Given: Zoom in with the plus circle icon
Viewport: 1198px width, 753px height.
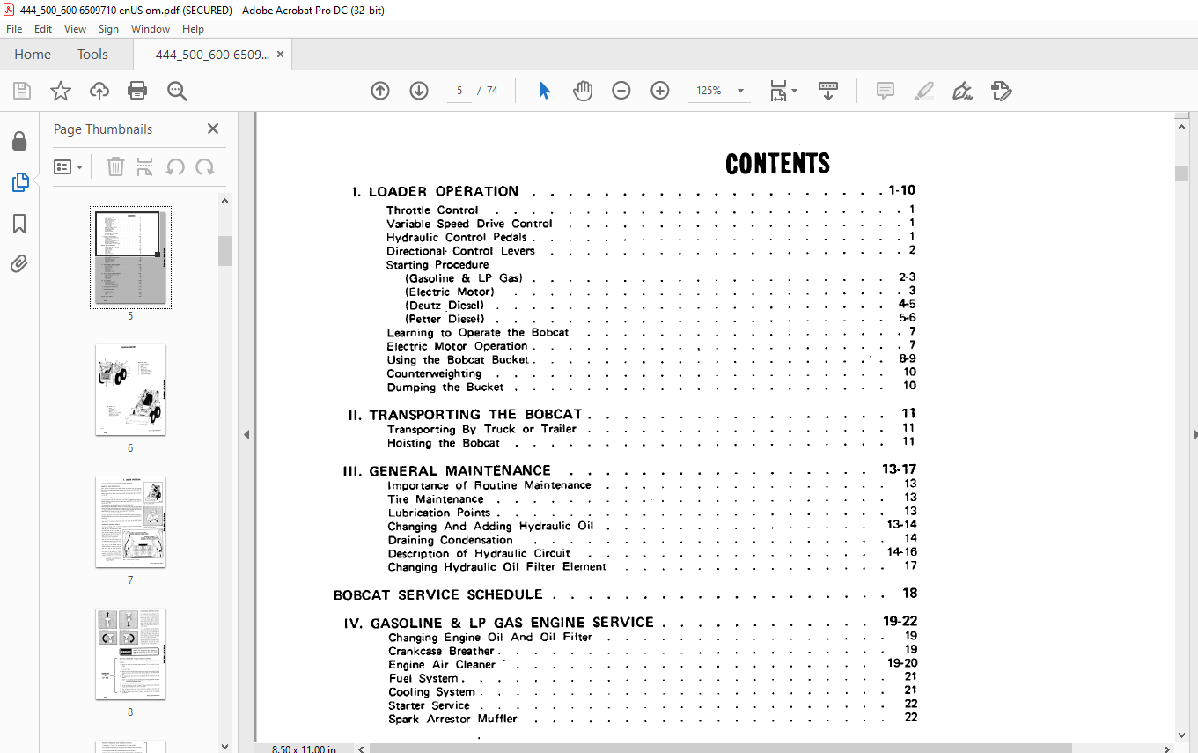Looking at the screenshot, I should 660,91.
